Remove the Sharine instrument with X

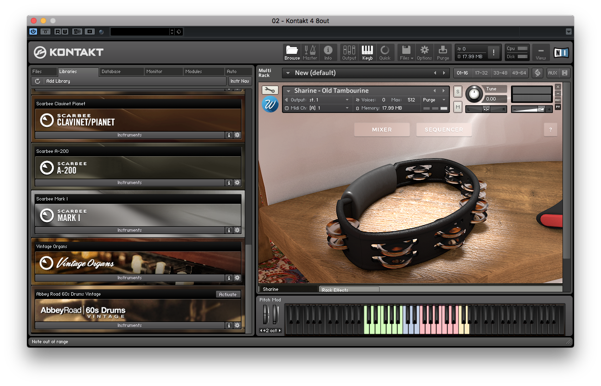[558, 87]
